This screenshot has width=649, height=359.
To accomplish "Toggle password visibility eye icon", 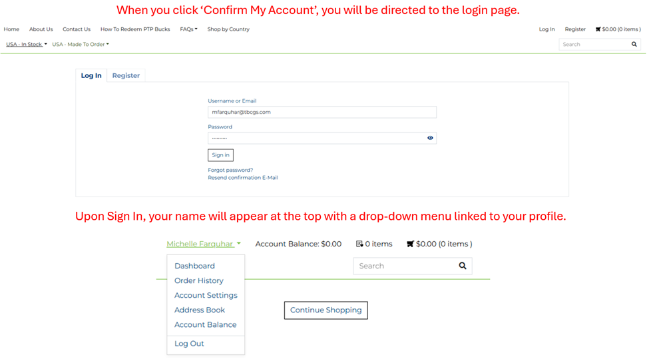I will [430, 138].
